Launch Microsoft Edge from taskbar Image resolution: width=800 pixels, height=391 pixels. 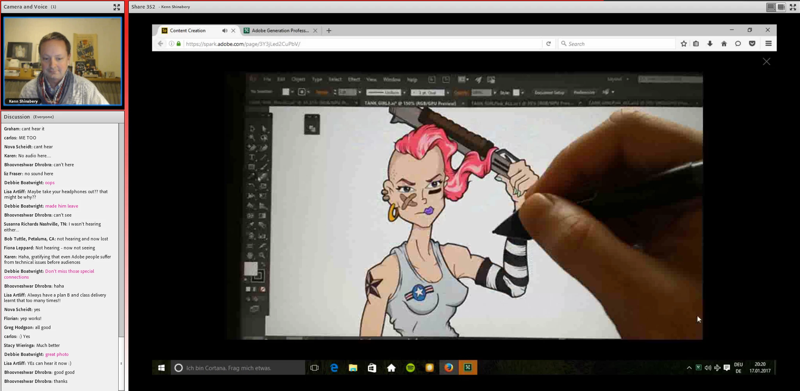tap(334, 368)
